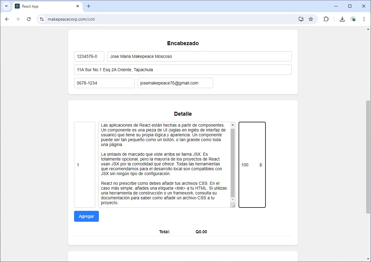Click the price field showing 100

[252, 165]
